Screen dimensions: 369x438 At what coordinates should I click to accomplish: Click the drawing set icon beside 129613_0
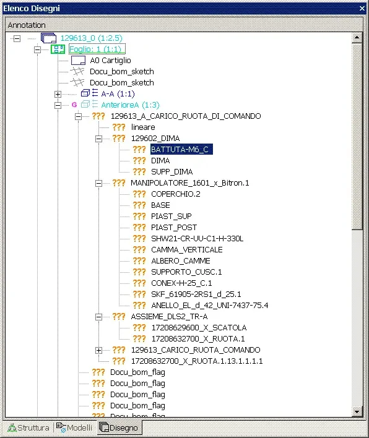pyautogui.click(x=48, y=38)
